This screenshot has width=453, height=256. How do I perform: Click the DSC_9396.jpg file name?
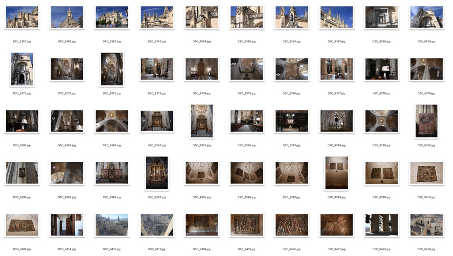(x=247, y=197)
